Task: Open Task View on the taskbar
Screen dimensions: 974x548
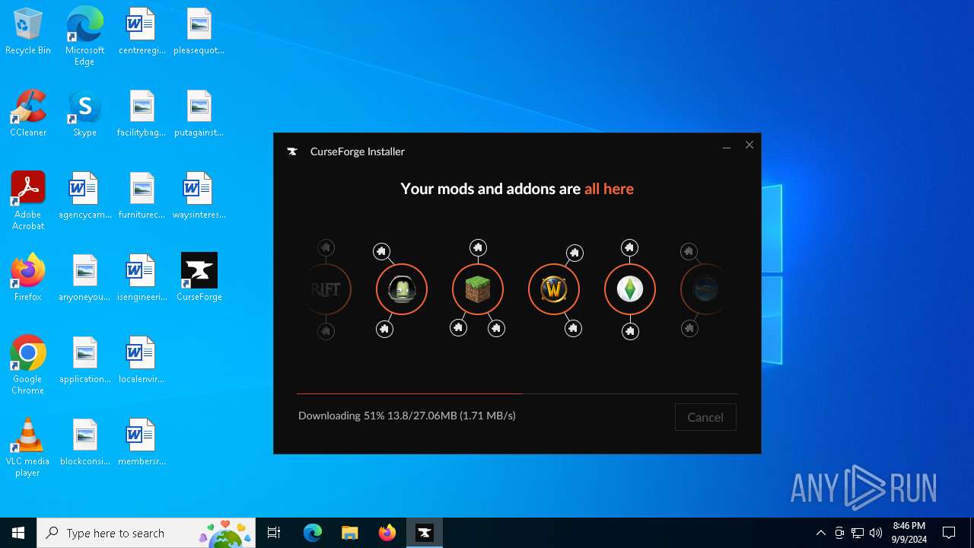Action: point(274,533)
